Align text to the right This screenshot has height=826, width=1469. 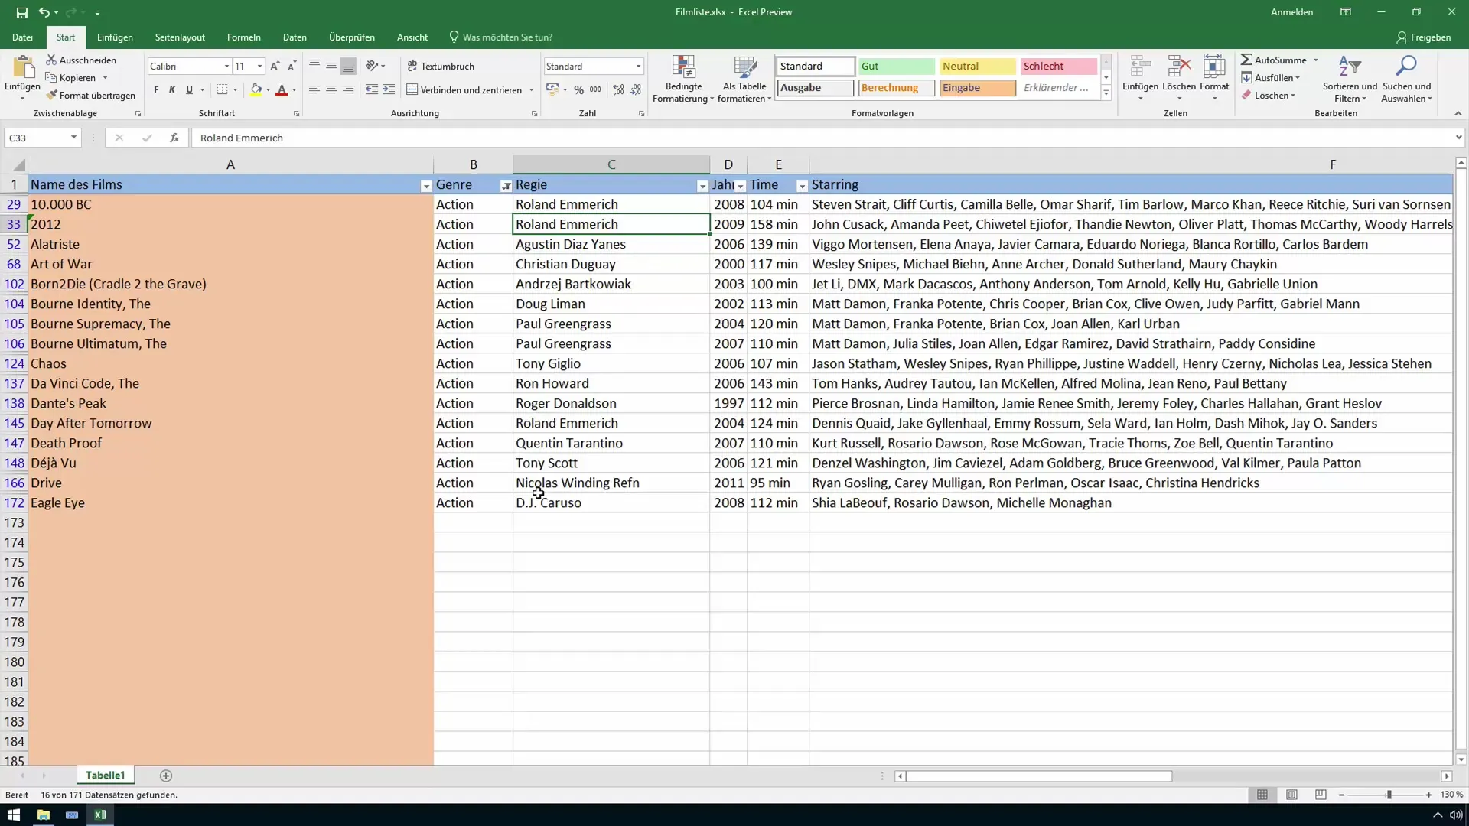[348, 89]
